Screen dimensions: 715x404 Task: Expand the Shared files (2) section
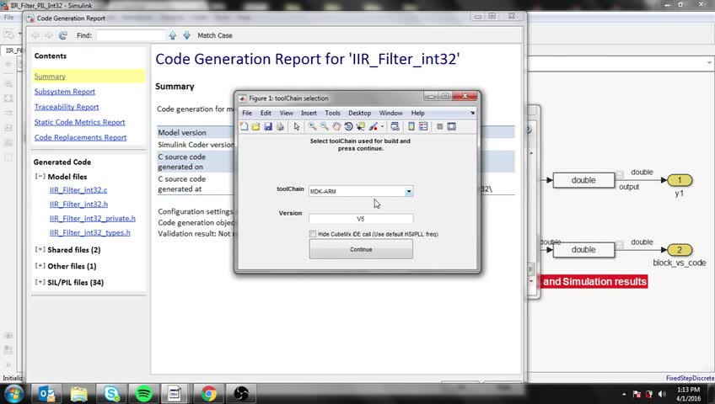[40, 250]
